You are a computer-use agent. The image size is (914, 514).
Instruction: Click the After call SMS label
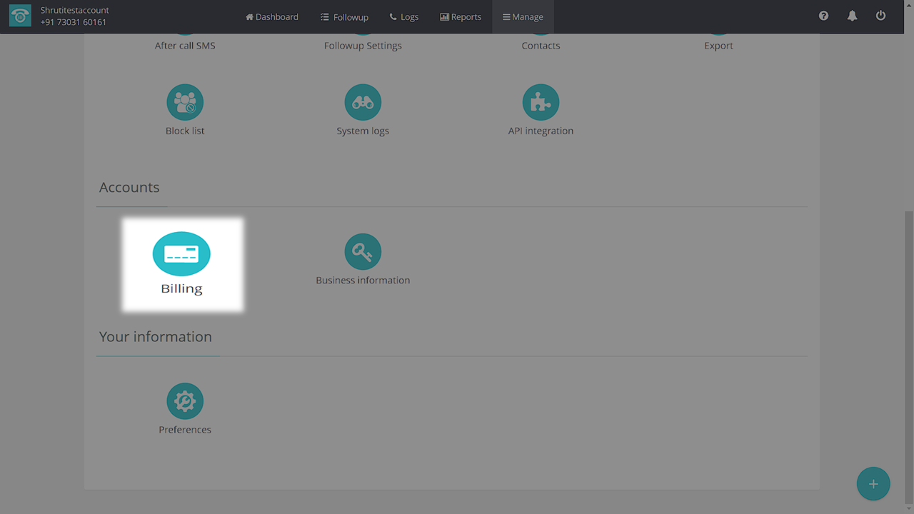coord(185,46)
